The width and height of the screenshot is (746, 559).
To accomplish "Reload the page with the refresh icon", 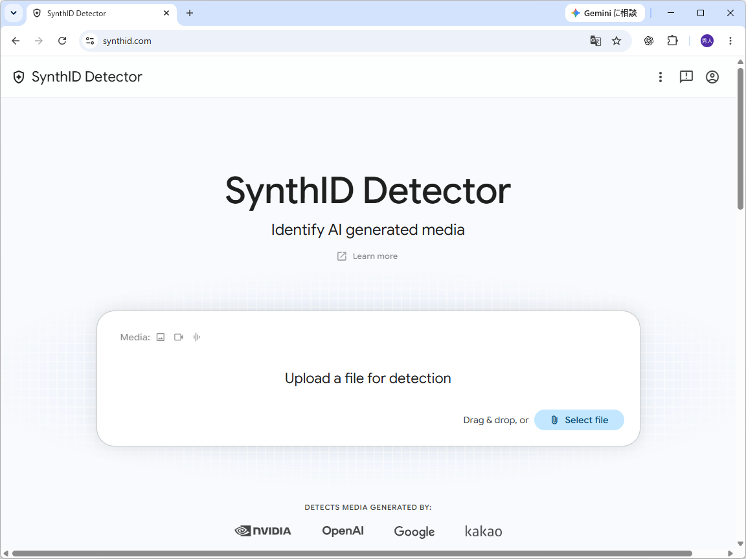I will pos(62,41).
